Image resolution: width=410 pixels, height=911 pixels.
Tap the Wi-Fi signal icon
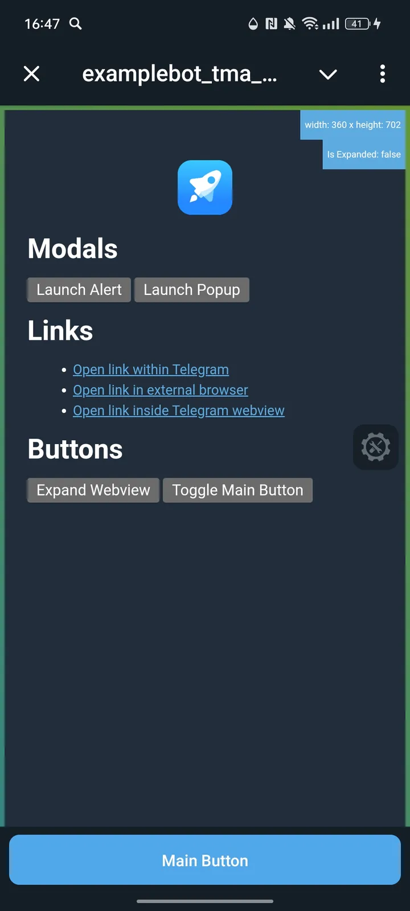coord(310,23)
